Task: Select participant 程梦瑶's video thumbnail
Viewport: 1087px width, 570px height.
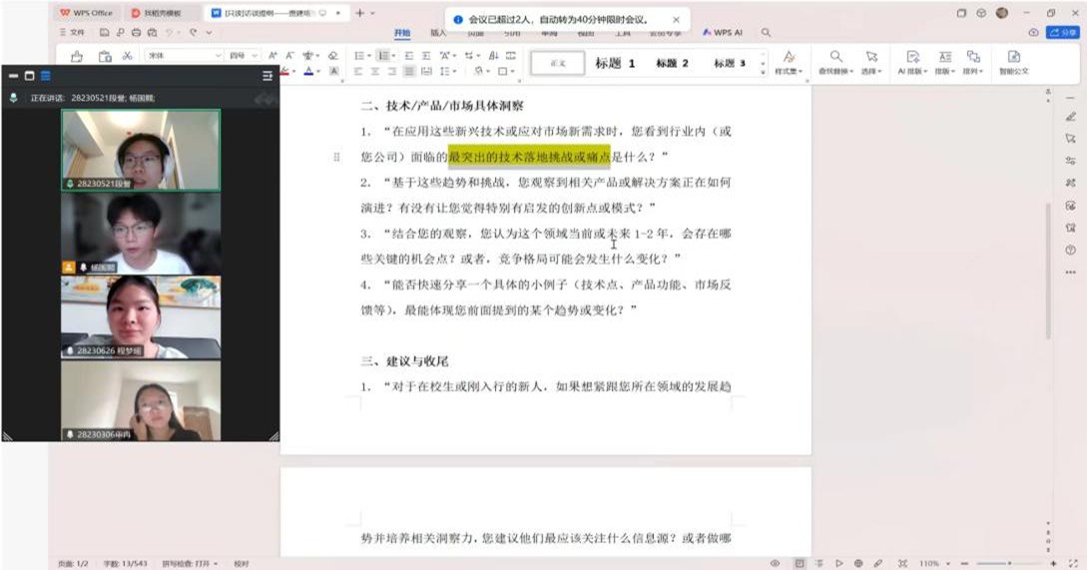Action: coord(141,316)
